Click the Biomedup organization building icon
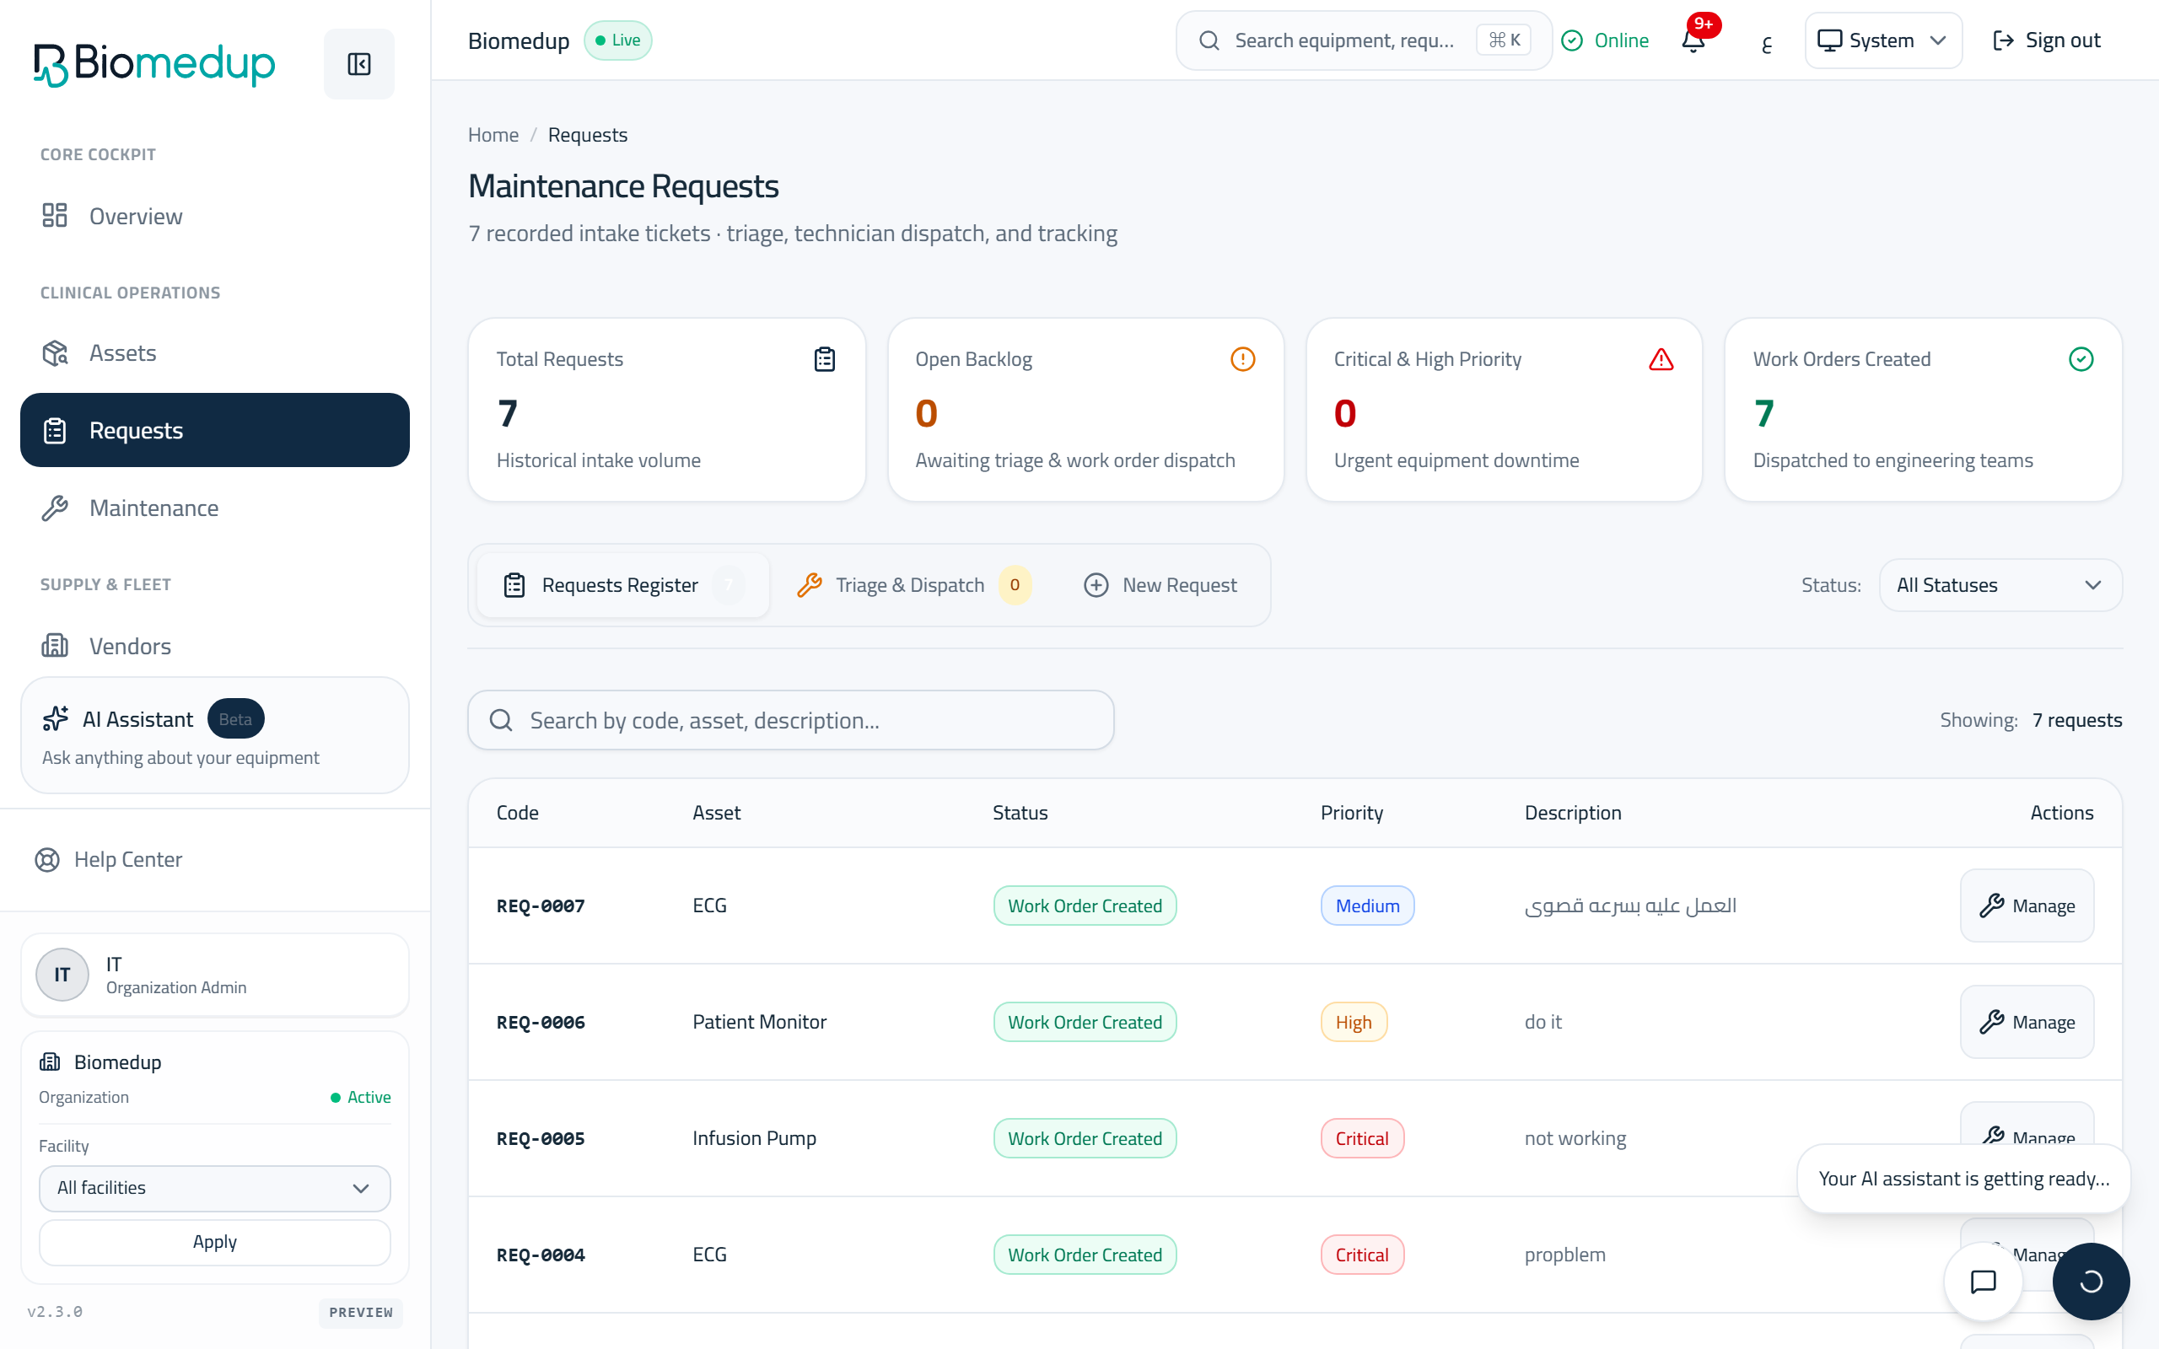2159x1349 pixels. [50, 1061]
